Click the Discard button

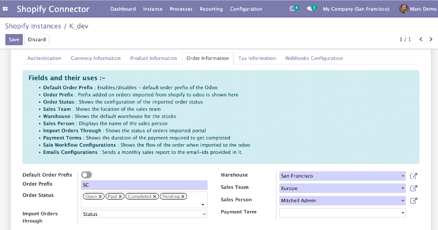coord(37,40)
